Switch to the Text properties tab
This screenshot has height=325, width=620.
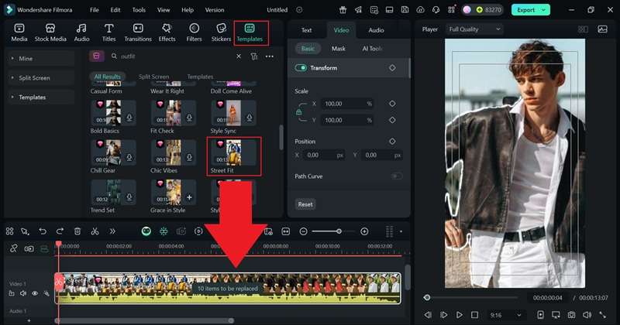(306, 30)
